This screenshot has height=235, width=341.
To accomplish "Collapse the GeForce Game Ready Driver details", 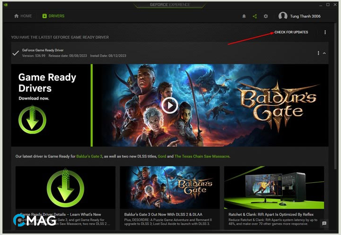I will 324,53.
